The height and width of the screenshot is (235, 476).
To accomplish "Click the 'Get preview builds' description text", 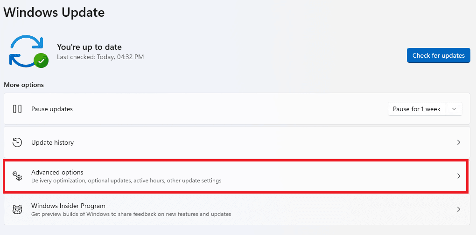I will 131,214.
